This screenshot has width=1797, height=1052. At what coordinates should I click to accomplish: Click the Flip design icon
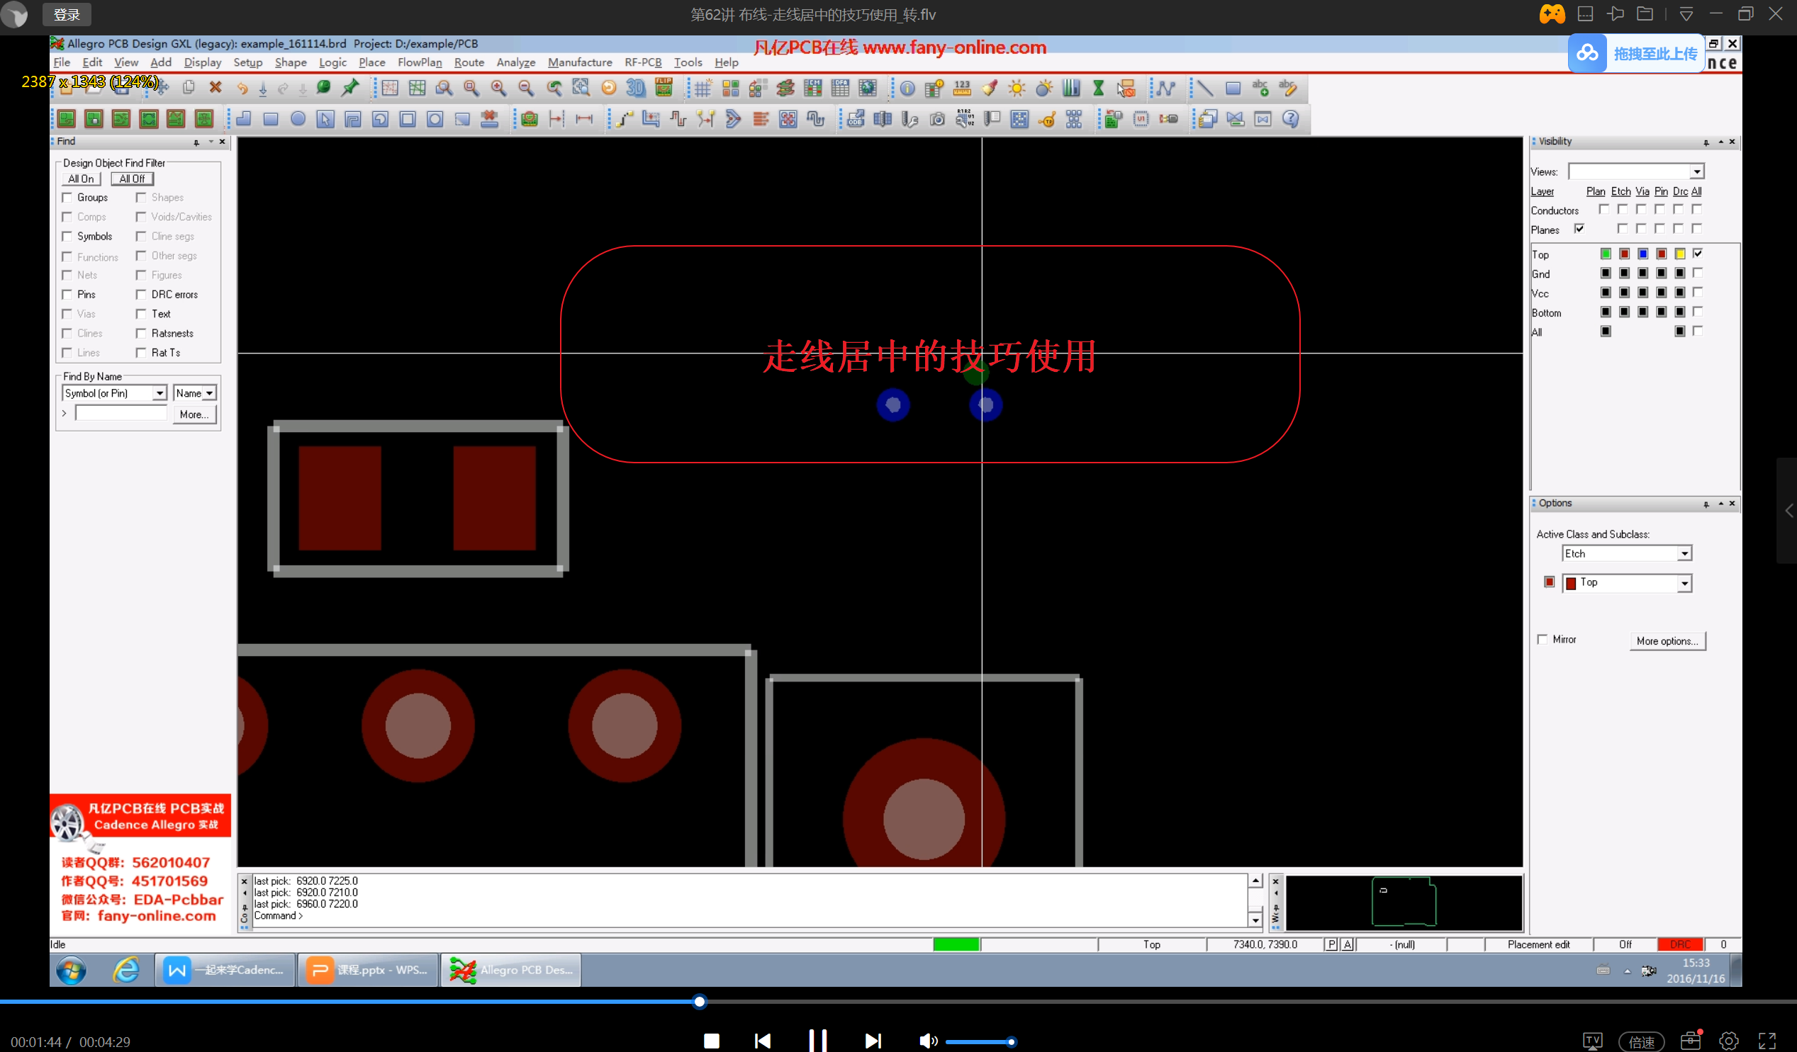[x=664, y=88]
